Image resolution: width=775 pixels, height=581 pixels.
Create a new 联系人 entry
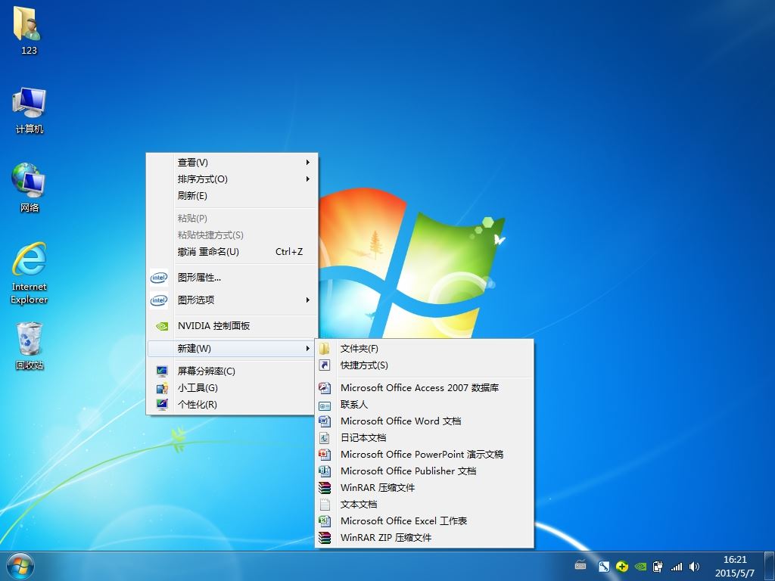(424, 405)
